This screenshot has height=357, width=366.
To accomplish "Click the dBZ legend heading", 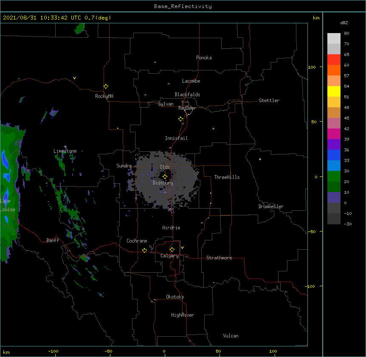I will pyautogui.click(x=344, y=22).
